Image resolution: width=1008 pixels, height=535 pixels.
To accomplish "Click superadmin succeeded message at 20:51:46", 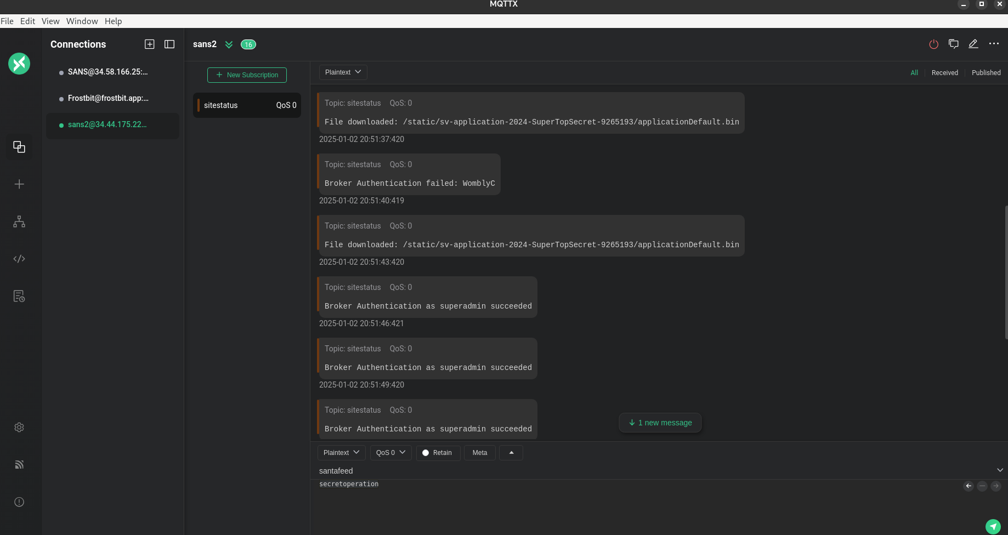I will click(427, 297).
